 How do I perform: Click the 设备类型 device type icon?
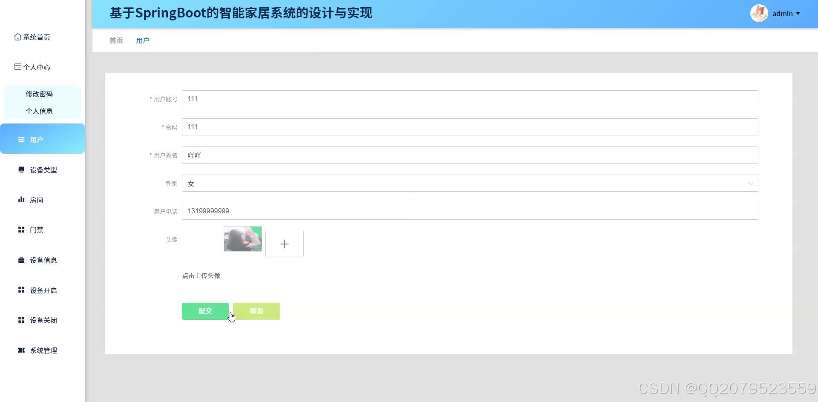21,169
